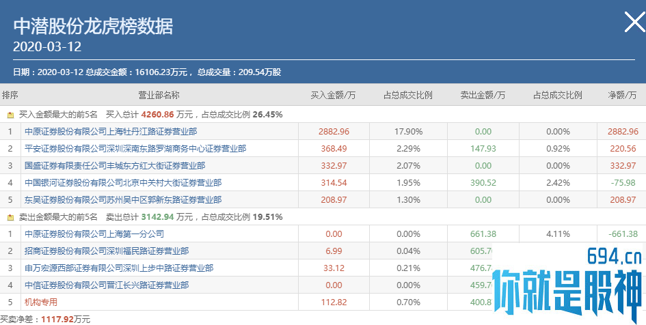Screen dimensions: 646x325
Task: Click the icon beside 买入金额最大的前5名
Action: (11, 115)
